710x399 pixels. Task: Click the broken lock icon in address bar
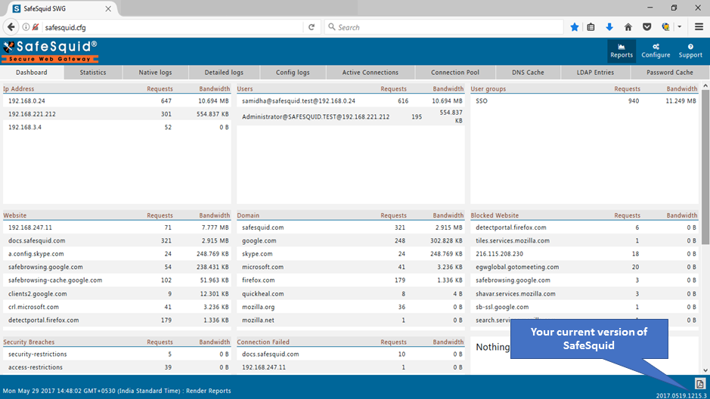click(36, 27)
